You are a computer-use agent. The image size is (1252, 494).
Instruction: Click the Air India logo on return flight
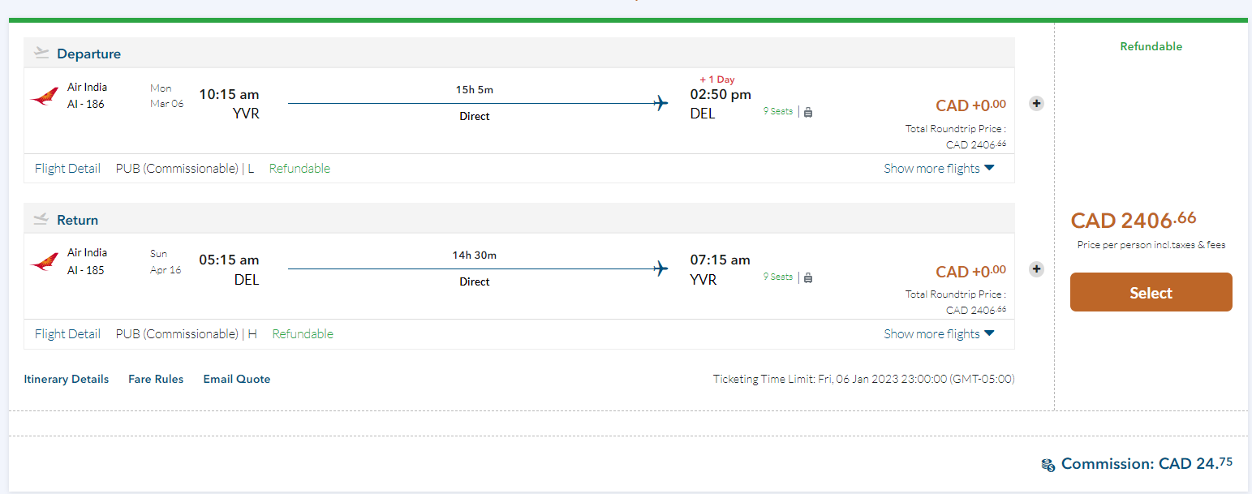click(x=45, y=262)
